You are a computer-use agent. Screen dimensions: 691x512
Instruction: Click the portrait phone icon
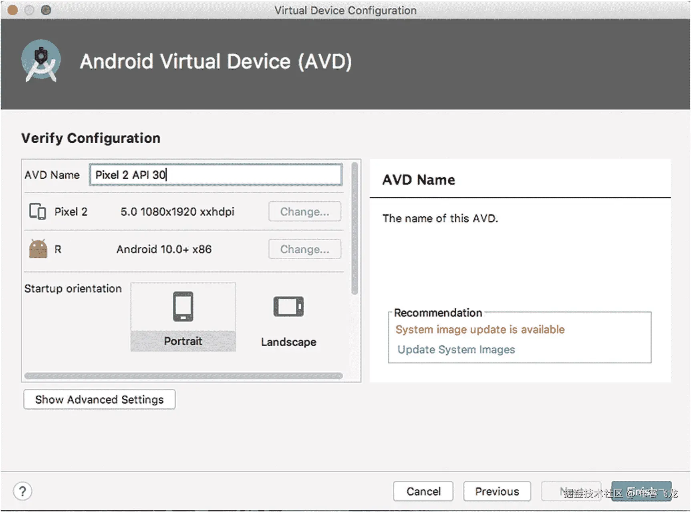183,306
